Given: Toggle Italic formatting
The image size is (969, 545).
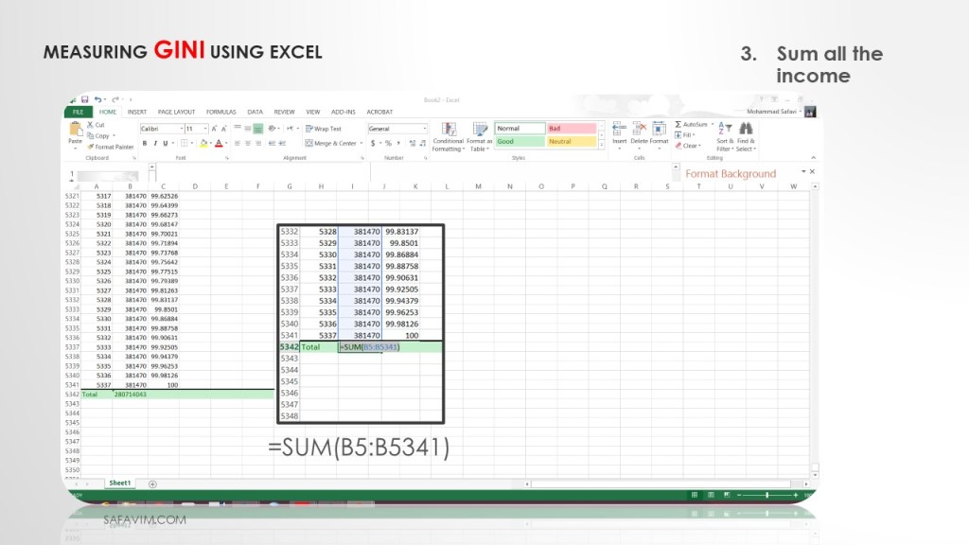Looking at the screenshot, I should pos(156,144).
